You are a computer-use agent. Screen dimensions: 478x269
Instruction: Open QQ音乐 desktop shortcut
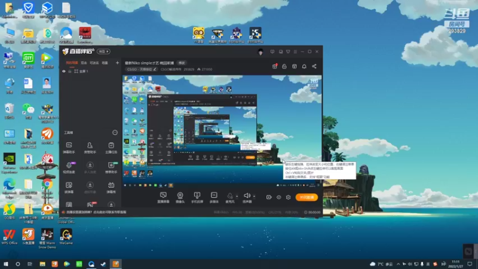(10, 212)
